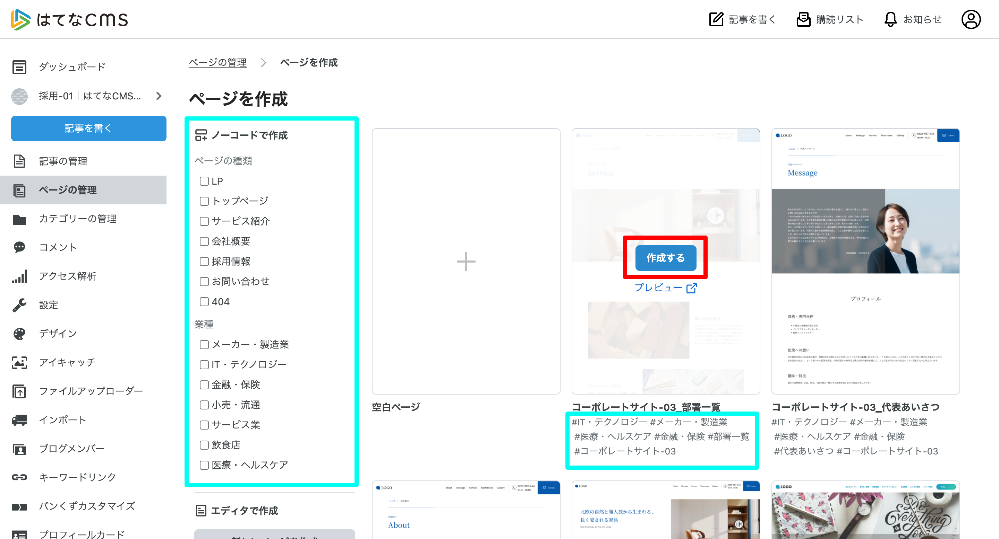The image size is (999, 539).
Task: Select ページの管理 in the sidebar menu
Action: 68,190
